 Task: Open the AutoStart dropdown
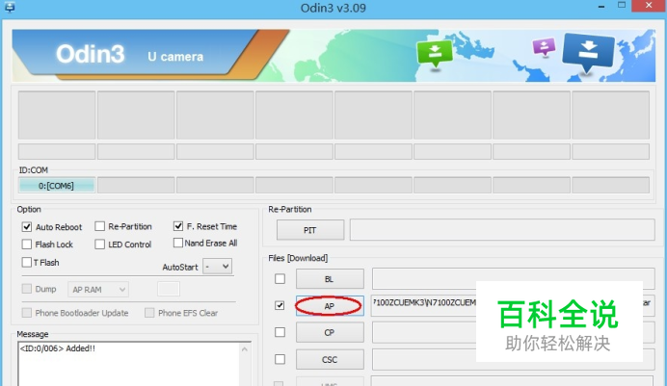click(218, 267)
